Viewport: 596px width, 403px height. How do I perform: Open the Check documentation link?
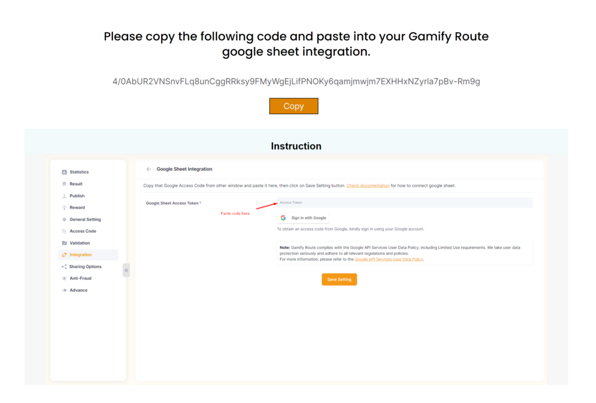(x=368, y=186)
